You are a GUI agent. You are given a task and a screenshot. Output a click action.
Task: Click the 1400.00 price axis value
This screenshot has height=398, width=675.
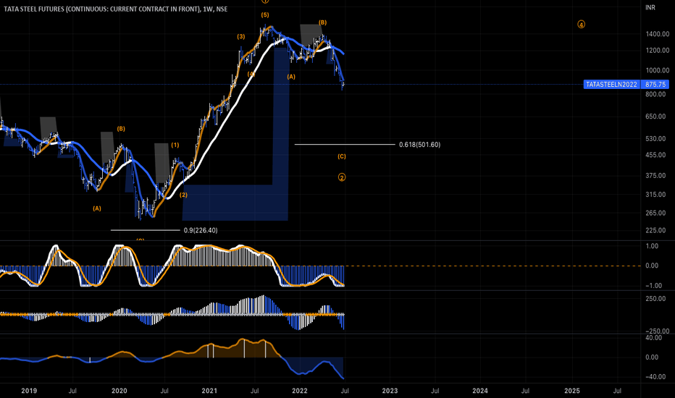click(658, 34)
